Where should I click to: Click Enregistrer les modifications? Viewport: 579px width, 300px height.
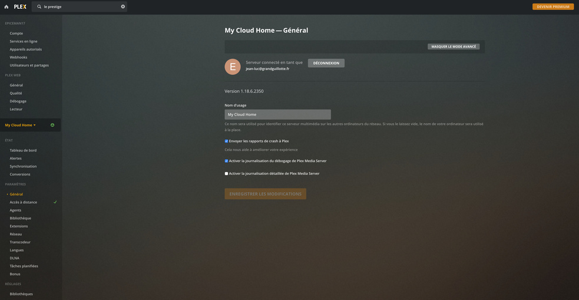265,194
